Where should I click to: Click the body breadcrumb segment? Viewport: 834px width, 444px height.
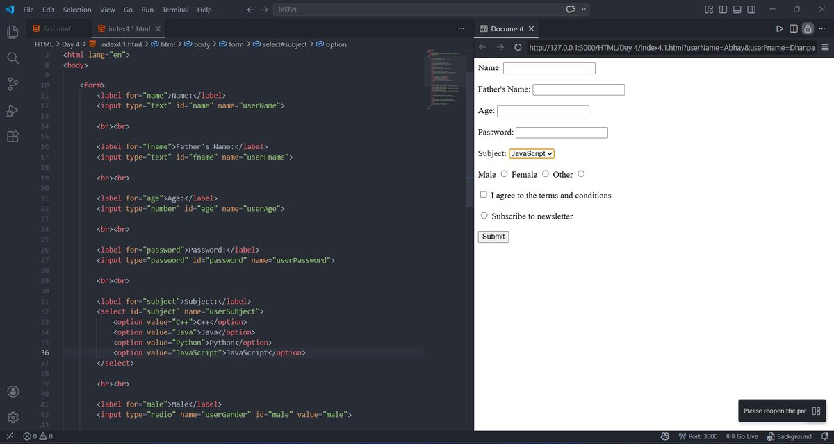(x=197, y=44)
